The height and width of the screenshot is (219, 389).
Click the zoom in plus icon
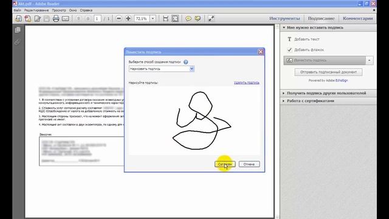[x=128, y=18]
